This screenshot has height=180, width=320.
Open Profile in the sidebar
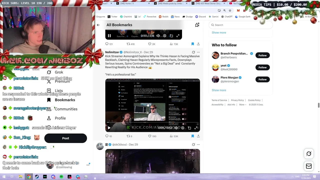click(x=56, y=118)
